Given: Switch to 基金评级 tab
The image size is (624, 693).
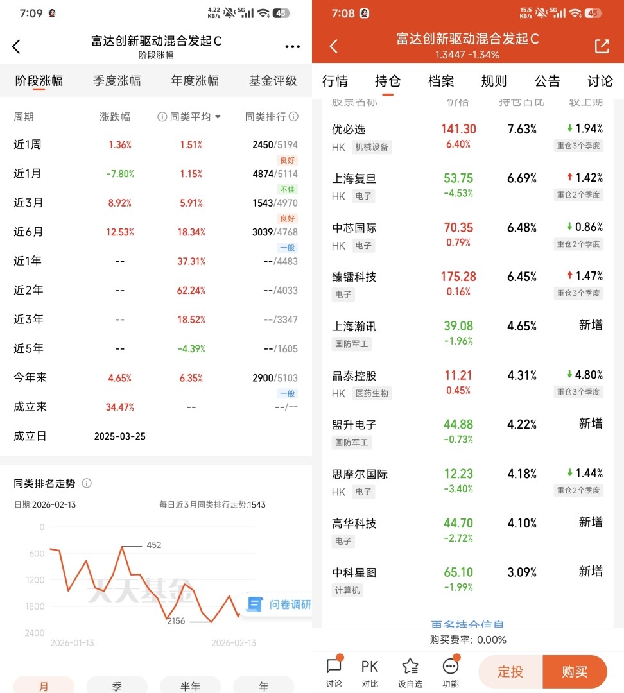Looking at the screenshot, I should (273, 81).
